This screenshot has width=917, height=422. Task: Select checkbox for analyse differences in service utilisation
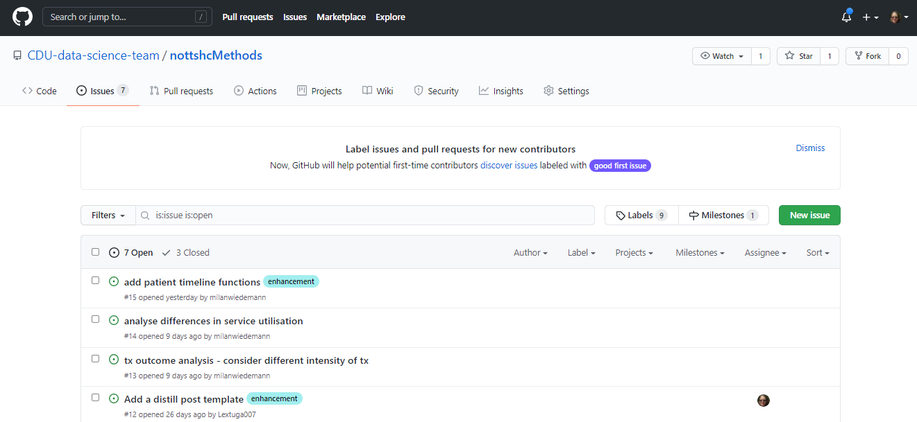(96, 319)
